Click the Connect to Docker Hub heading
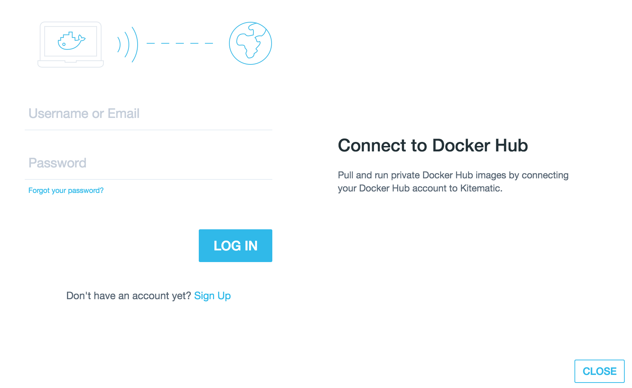The image size is (632, 388). [433, 145]
